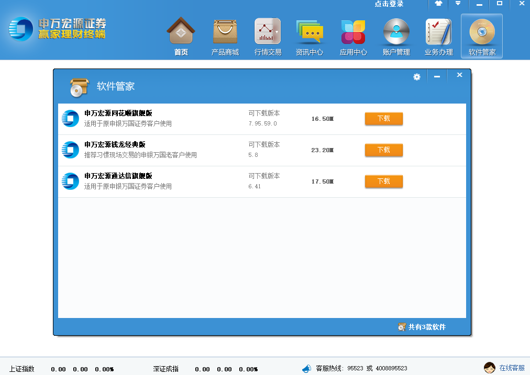Maximize the main application window
530x375 pixels.
coord(499,3)
